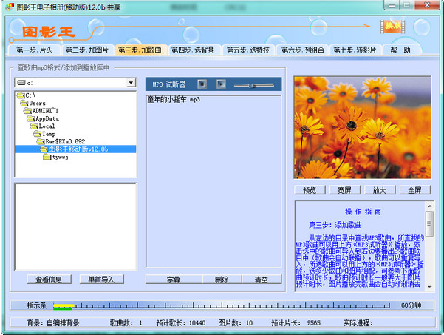Click the 指示条 timeline indicator bar
This screenshot has height=335, width=444.
pyautogui.click(x=222, y=305)
